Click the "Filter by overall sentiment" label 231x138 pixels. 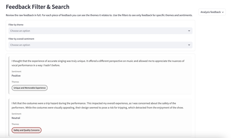tap(21, 39)
